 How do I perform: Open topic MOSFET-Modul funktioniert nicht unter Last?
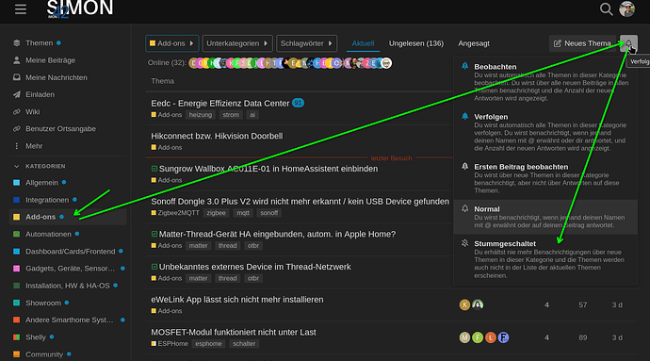(234, 333)
